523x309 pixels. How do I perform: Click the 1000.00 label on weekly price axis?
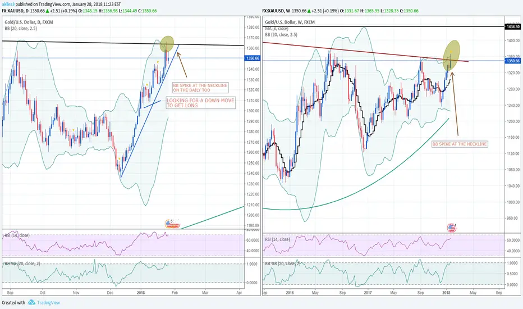click(513, 202)
